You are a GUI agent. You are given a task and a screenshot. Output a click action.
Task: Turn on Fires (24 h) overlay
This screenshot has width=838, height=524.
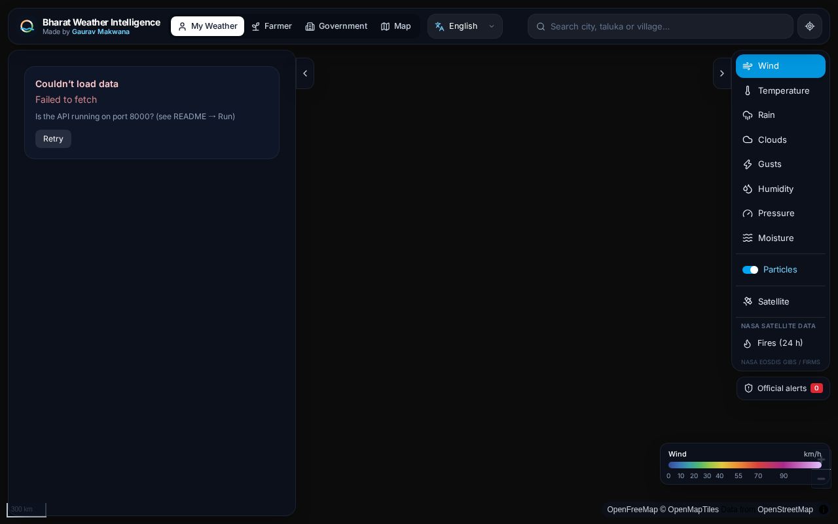tap(780, 343)
